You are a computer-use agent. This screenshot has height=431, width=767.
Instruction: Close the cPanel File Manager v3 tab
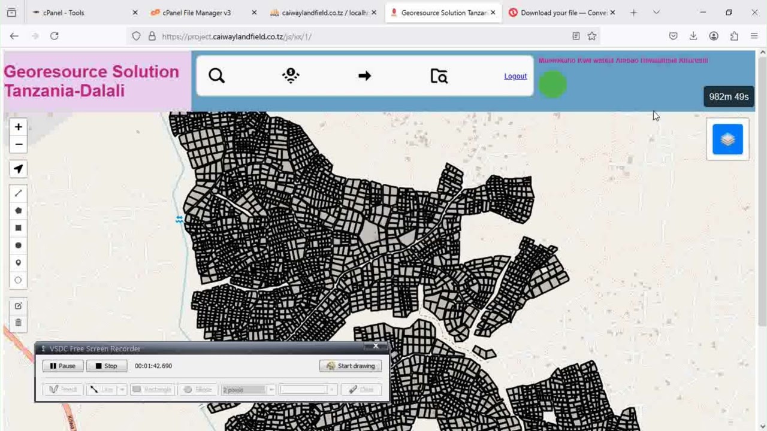click(254, 13)
